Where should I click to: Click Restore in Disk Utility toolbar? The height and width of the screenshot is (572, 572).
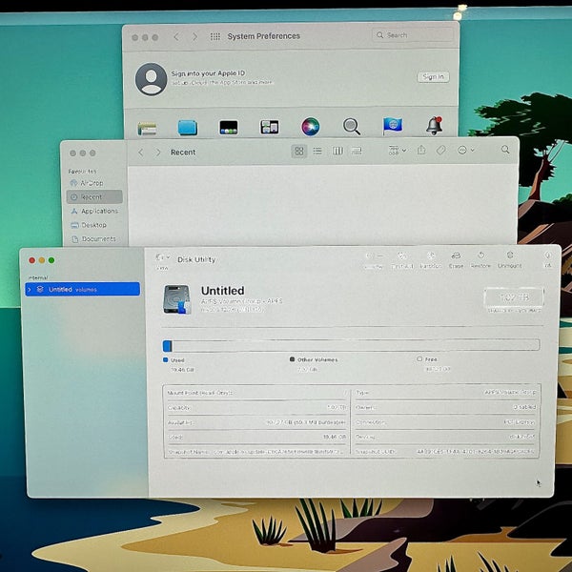click(x=480, y=260)
